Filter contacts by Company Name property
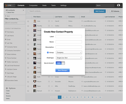 [11, 47]
